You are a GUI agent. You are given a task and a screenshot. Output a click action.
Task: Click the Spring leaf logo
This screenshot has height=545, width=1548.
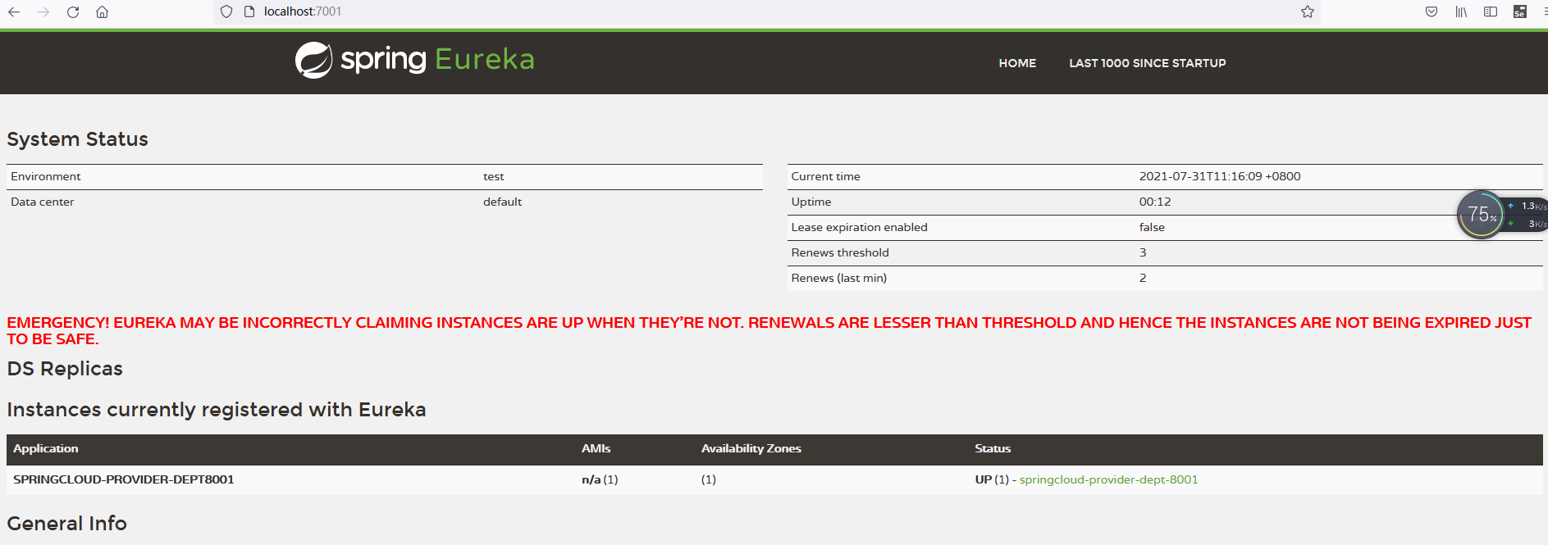(313, 60)
